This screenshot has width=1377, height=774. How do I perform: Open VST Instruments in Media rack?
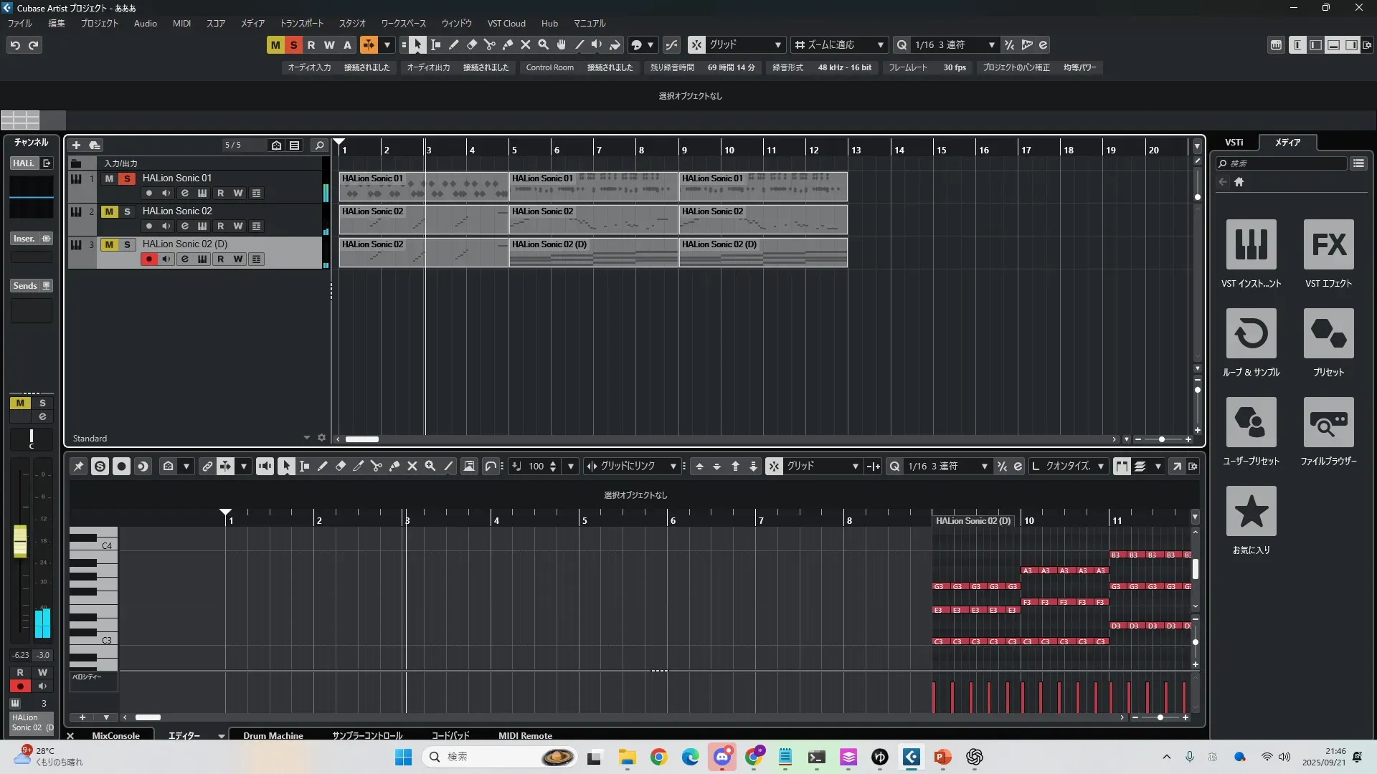click(1251, 245)
